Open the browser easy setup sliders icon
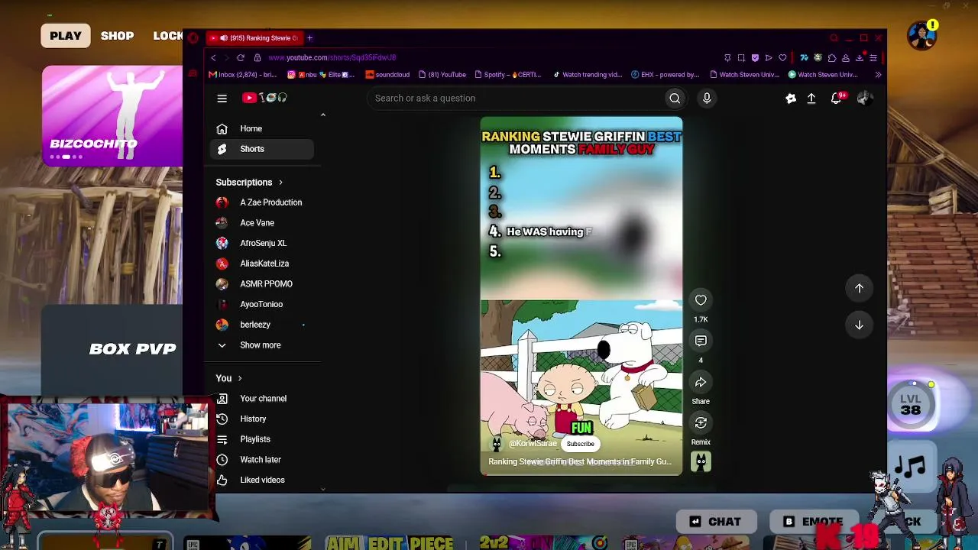Image resolution: width=978 pixels, height=550 pixels. (x=873, y=57)
